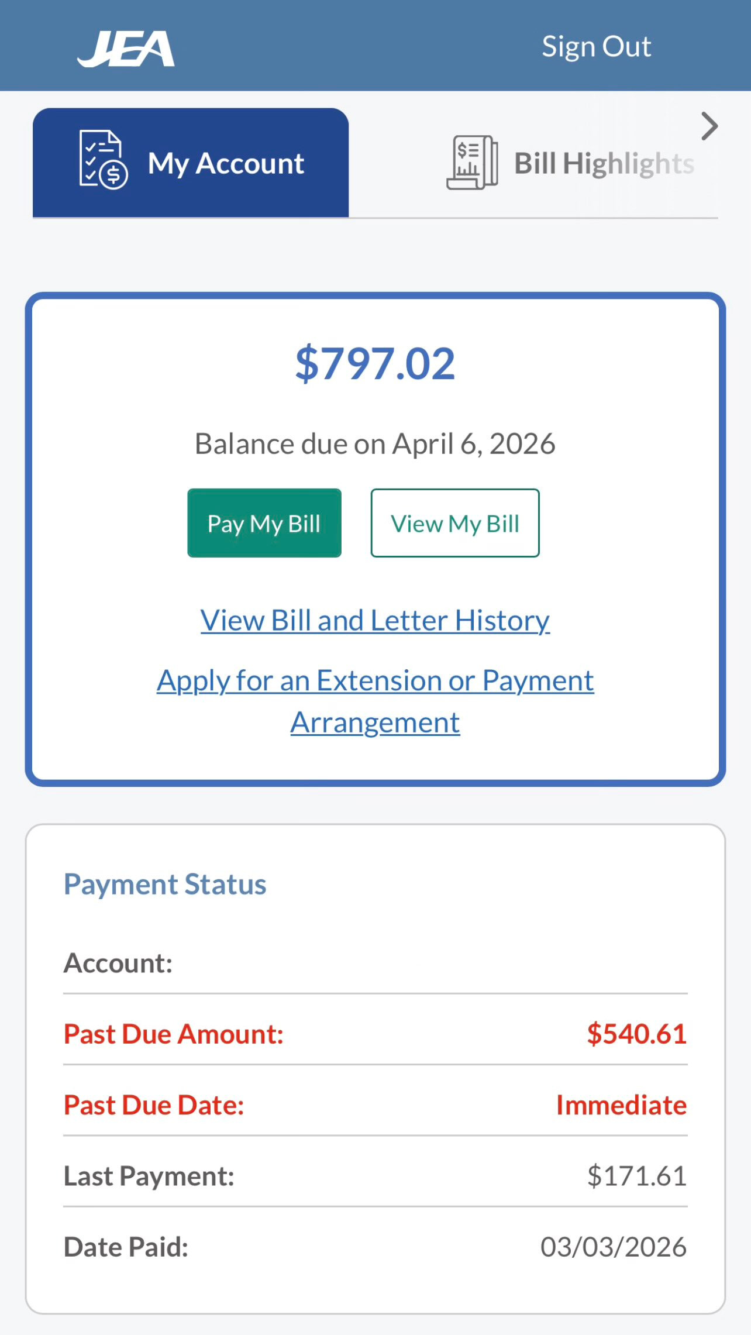The width and height of the screenshot is (751, 1335).
Task: Open the Bill Highlights tab label
Action: (604, 163)
